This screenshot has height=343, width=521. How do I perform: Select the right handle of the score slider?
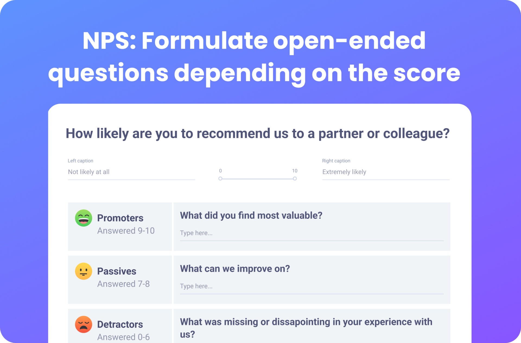point(295,179)
